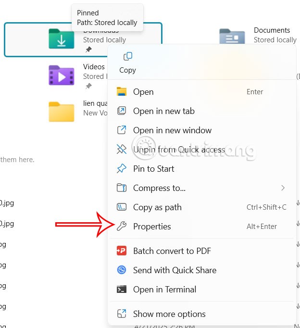Click the Downloads folder icon
Screen dimensions: 300x328
point(61,39)
